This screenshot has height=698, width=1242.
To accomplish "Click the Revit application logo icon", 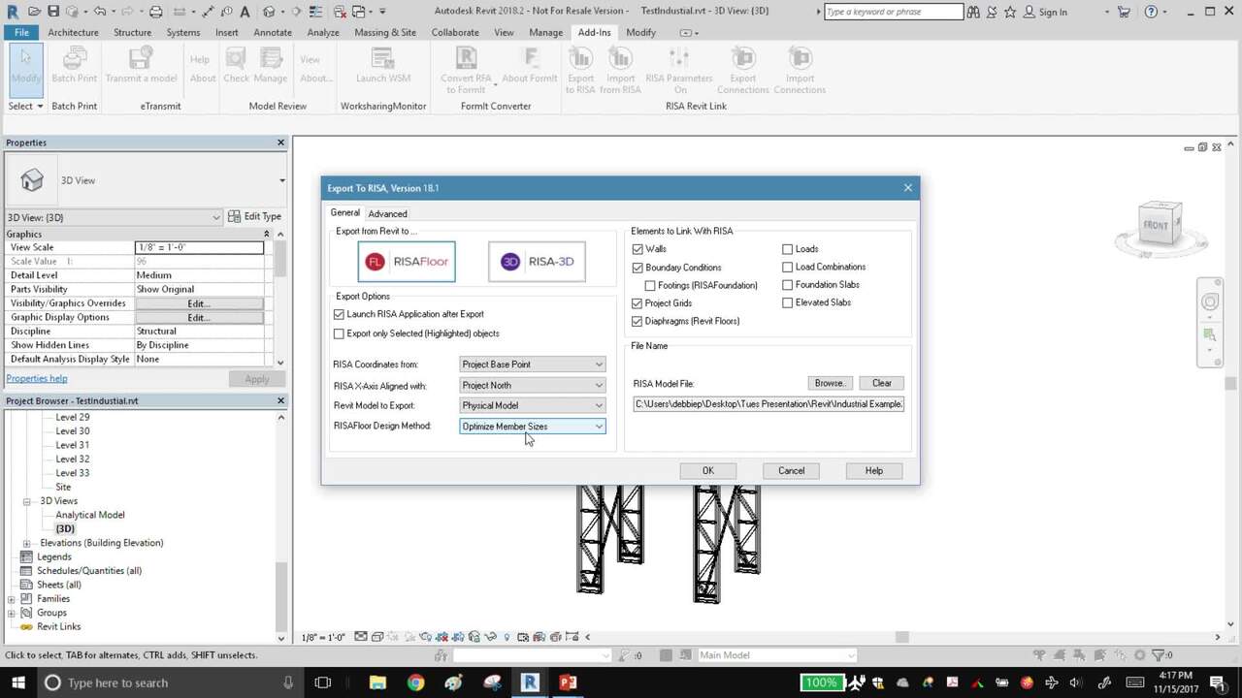I will click(x=12, y=12).
